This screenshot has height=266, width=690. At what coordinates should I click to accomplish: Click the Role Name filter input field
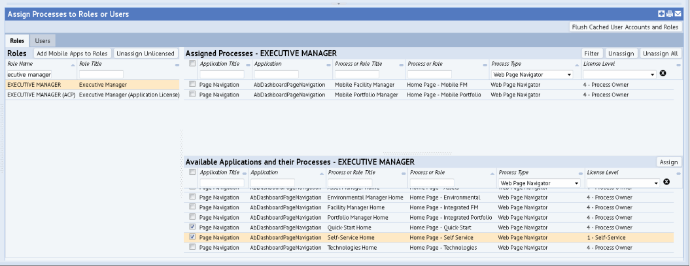click(x=29, y=74)
